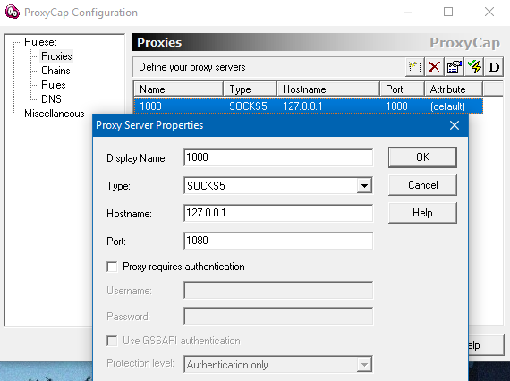Viewport: 510px width, 381px height.
Task: Sort by the Port column header
Action: (402, 89)
